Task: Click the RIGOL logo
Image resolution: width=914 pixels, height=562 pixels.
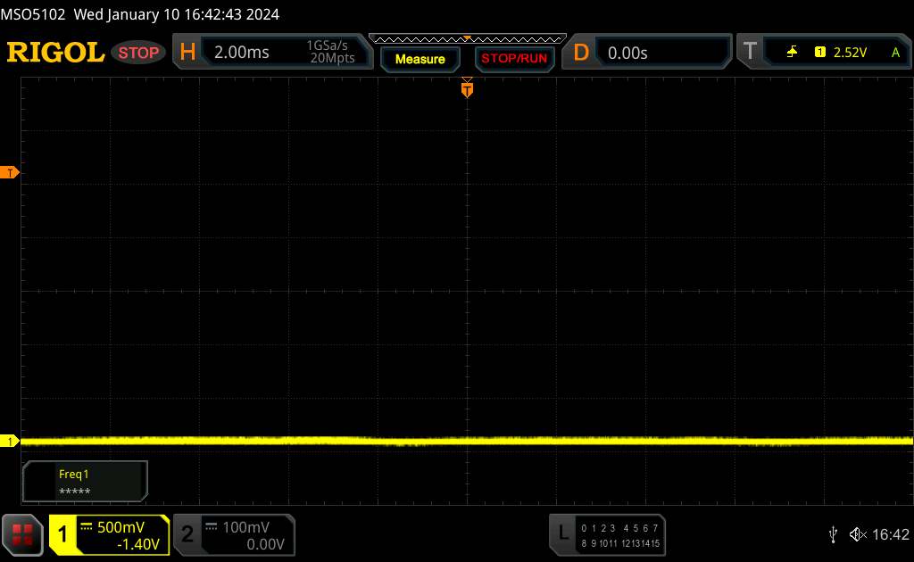Action: [x=55, y=53]
